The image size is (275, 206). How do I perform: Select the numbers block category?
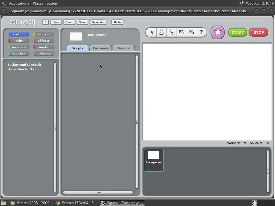(19, 47)
